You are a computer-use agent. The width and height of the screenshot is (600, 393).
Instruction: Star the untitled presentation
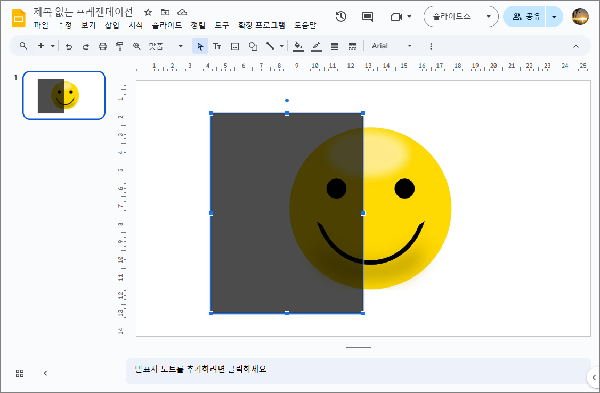coord(148,12)
